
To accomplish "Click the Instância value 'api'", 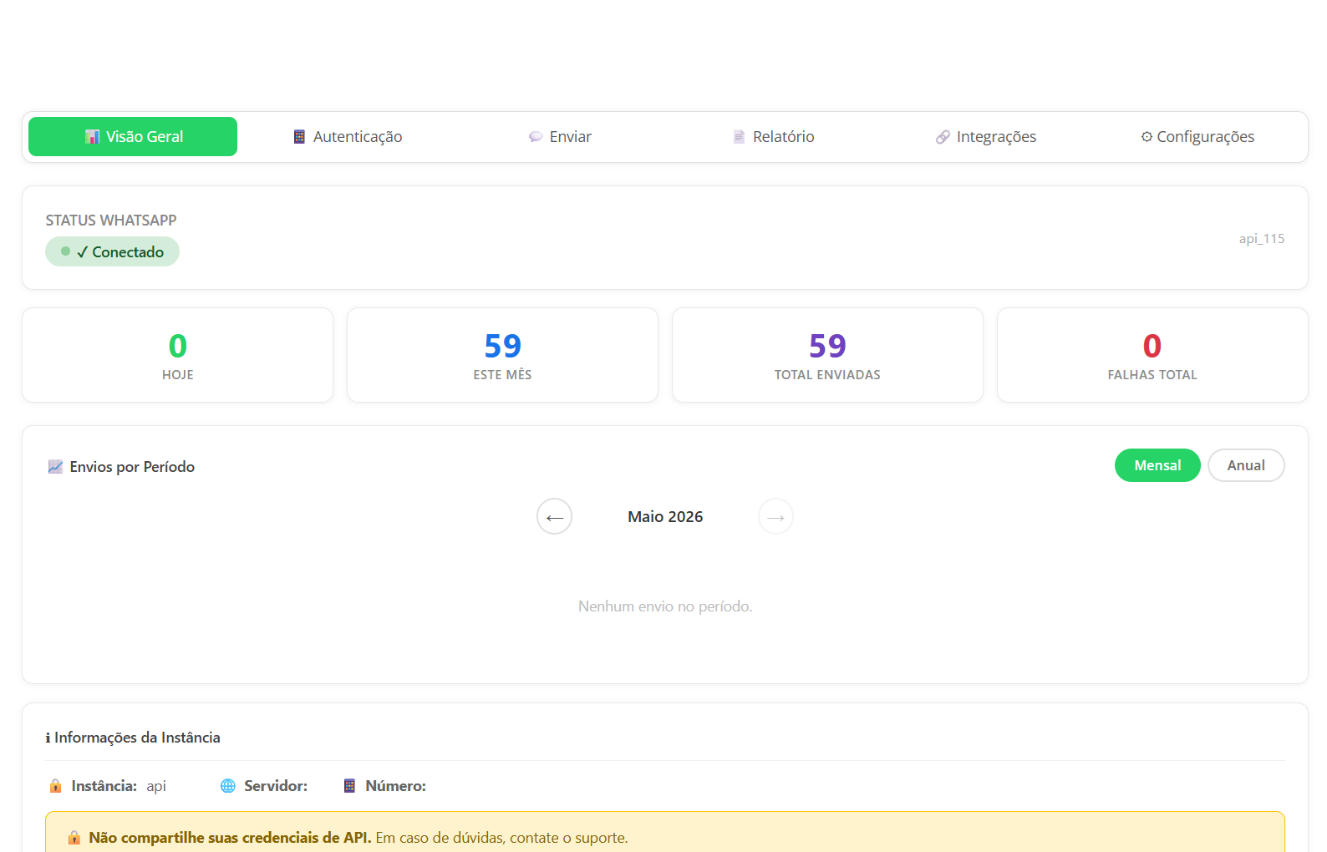I will coord(156,786).
